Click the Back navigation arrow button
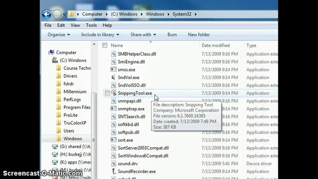318x179 pixels. point(46,14)
